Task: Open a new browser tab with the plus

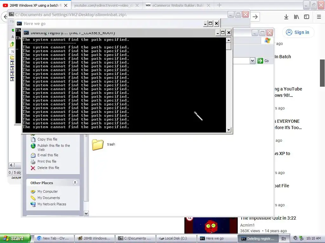Action: pyautogui.click(x=219, y=5)
